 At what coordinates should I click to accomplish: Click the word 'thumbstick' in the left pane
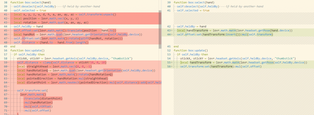coord(122,58)
